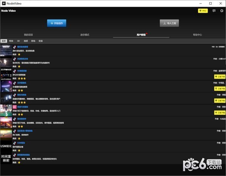Viewport: 226px width, 176px height.
Task: Click the NodeVideo title bar app icon
Action: pos(4,3)
